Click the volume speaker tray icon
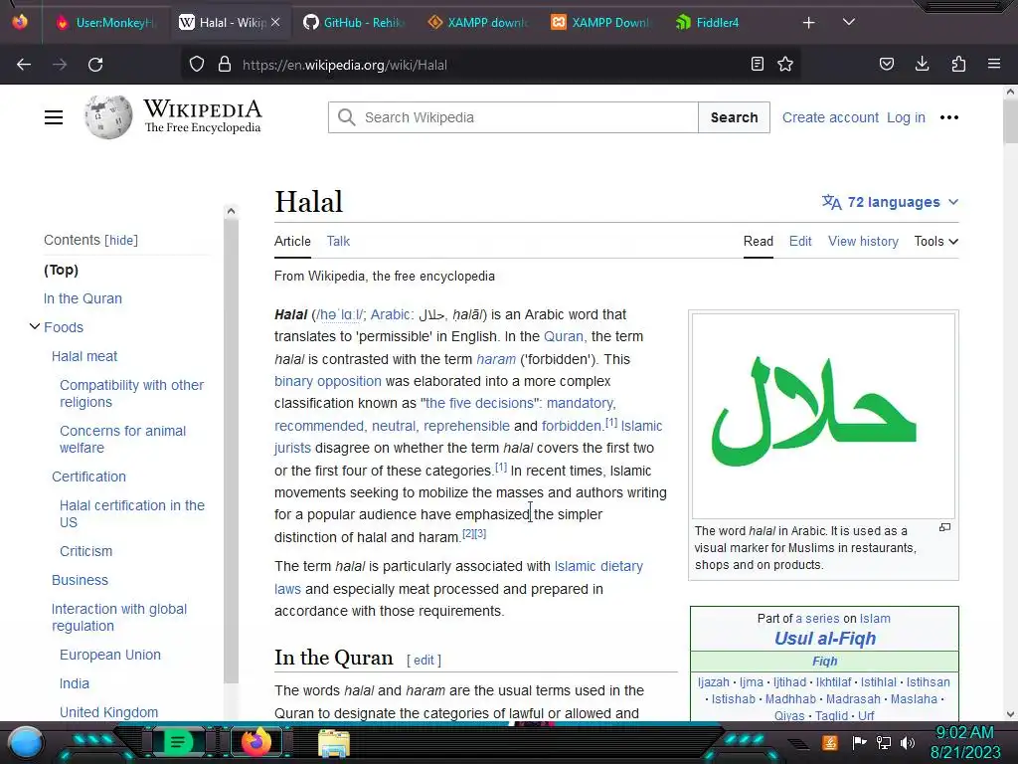The width and height of the screenshot is (1018, 764). tap(907, 742)
